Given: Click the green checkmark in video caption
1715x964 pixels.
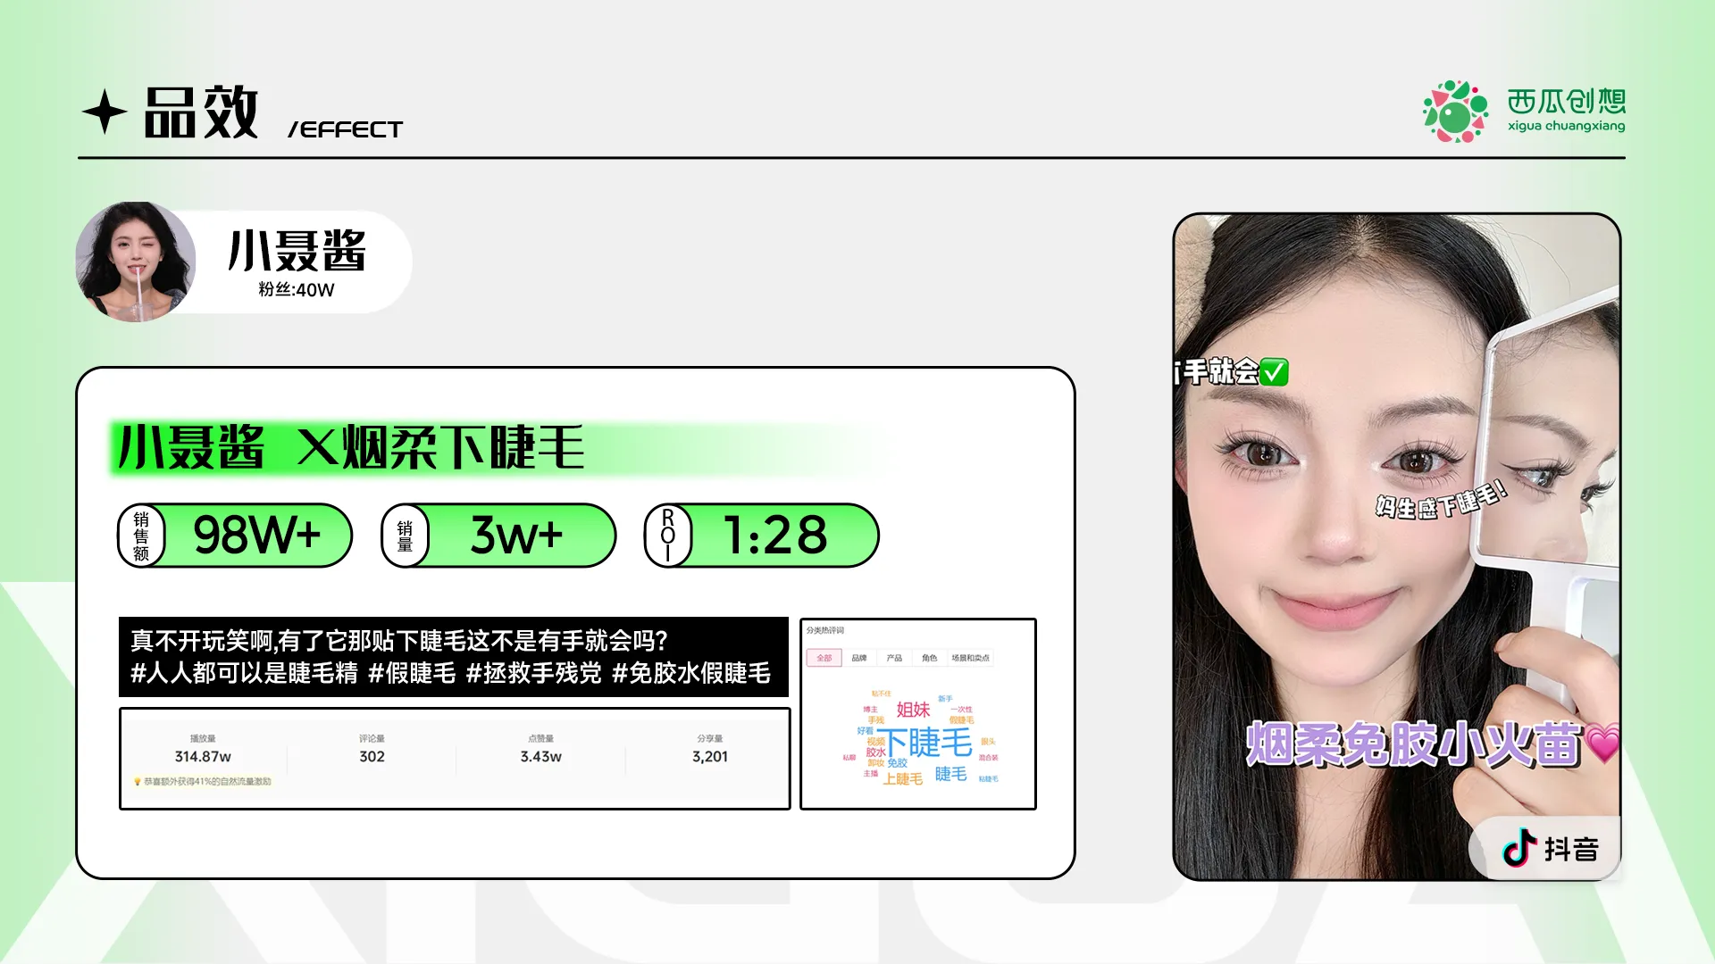Looking at the screenshot, I should 1275,371.
